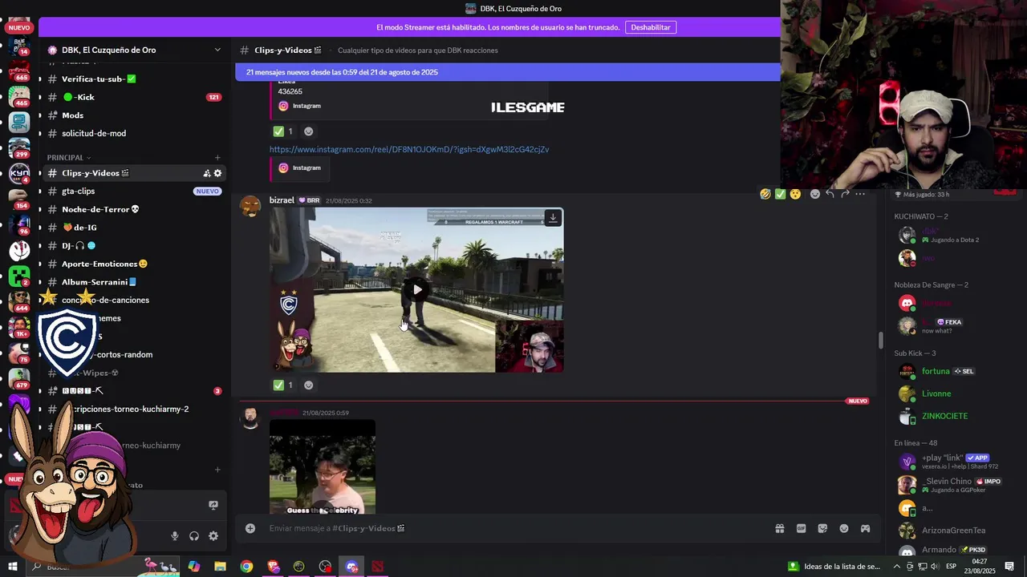Toggle the checkmark reaction under the video
1027x577 pixels.
(283, 385)
